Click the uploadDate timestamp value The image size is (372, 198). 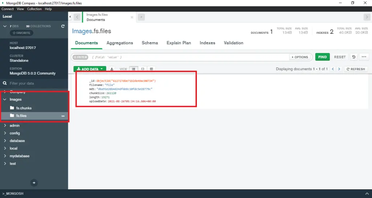coord(132,102)
